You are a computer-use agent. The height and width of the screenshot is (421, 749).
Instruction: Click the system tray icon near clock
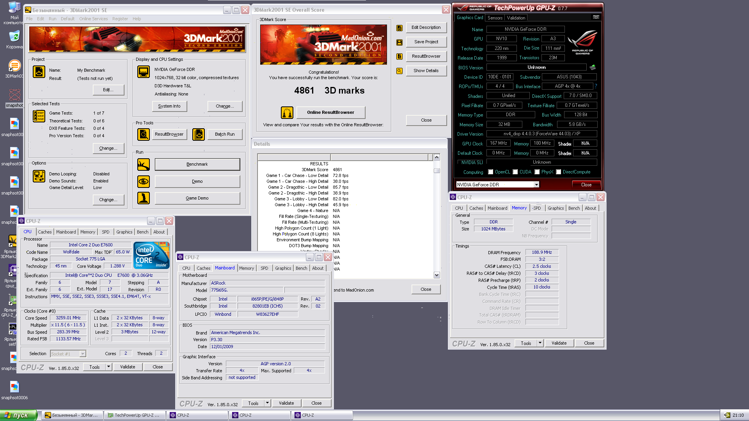[727, 415]
